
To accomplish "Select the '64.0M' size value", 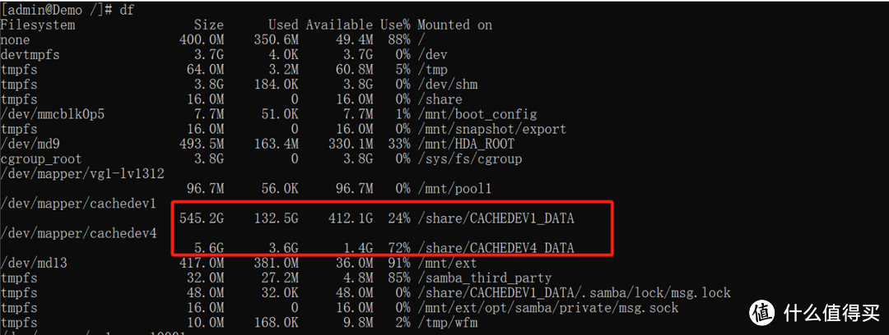I will coord(205,70).
